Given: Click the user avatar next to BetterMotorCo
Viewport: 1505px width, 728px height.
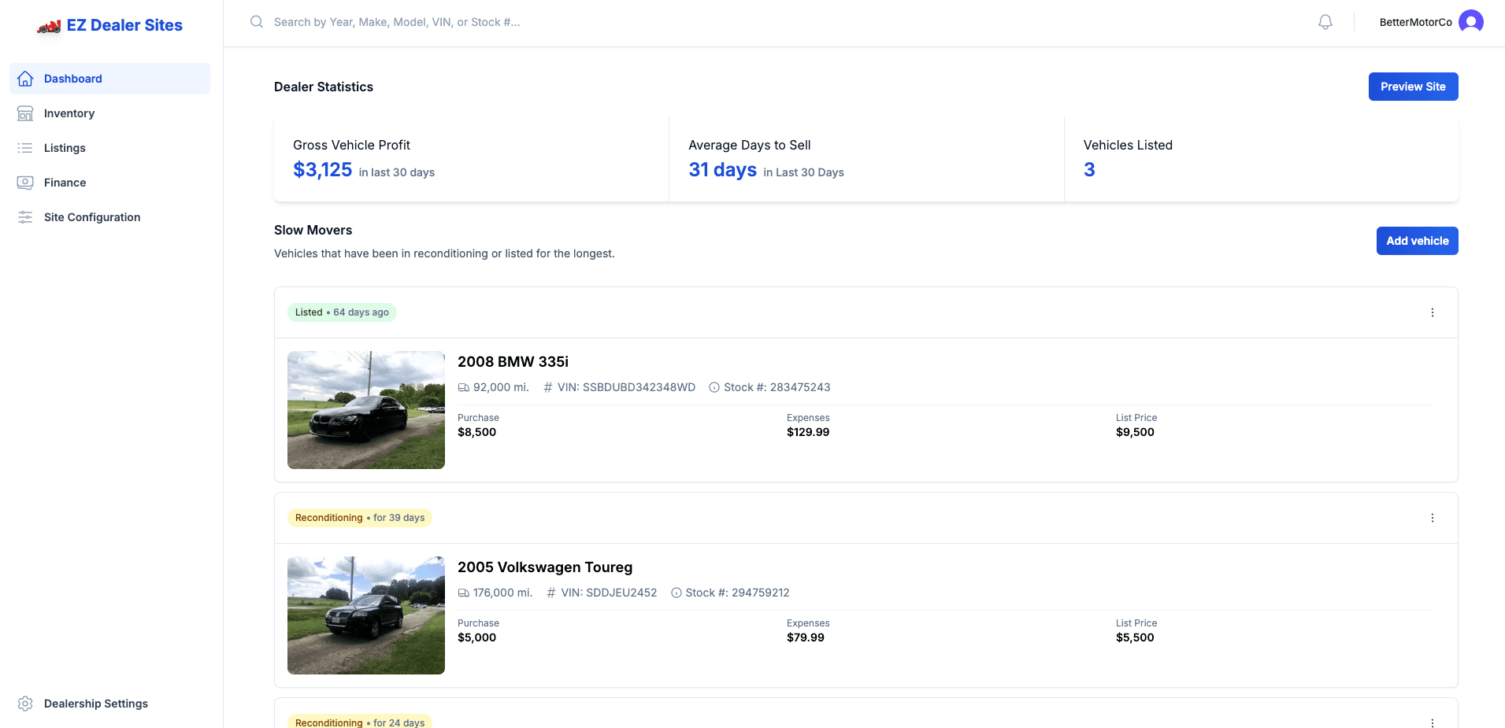Looking at the screenshot, I should pyautogui.click(x=1470, y=21).
